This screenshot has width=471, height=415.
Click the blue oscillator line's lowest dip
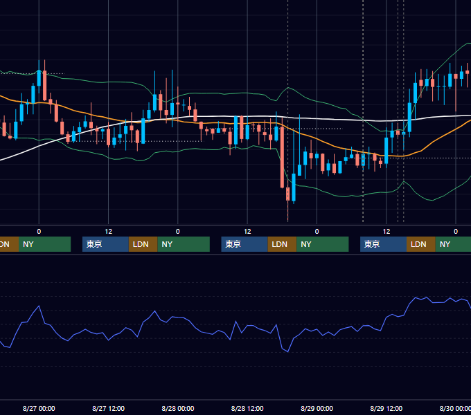(x=287, y=351)
